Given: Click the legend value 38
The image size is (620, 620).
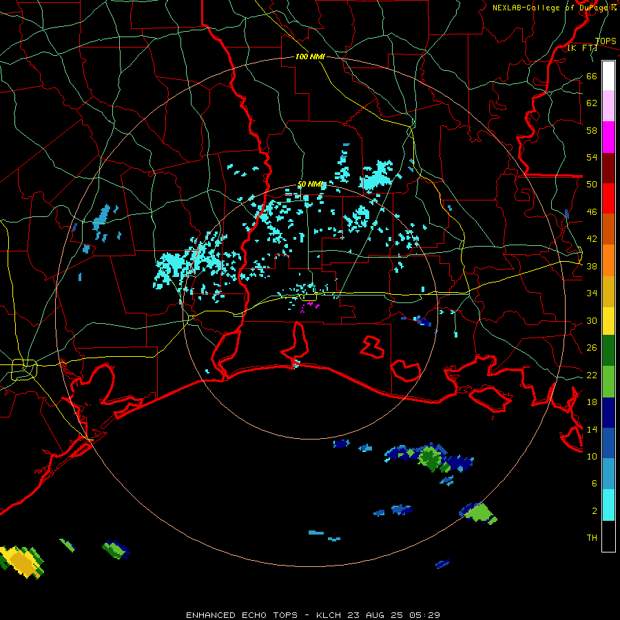Looking at the screenshot, I should (x=592, y=266).
